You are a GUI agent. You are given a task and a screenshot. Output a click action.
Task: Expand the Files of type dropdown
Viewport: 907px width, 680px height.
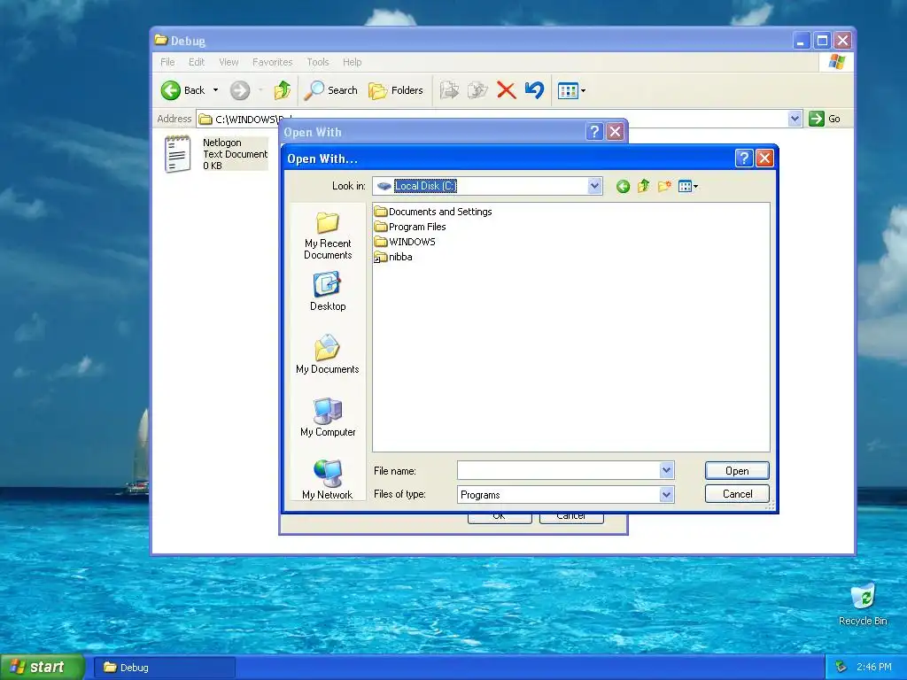pos(666,494)
